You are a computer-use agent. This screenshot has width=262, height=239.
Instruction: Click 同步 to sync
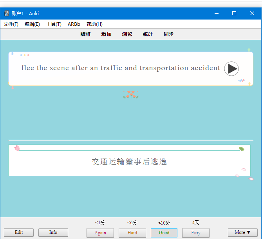[168, 34]
